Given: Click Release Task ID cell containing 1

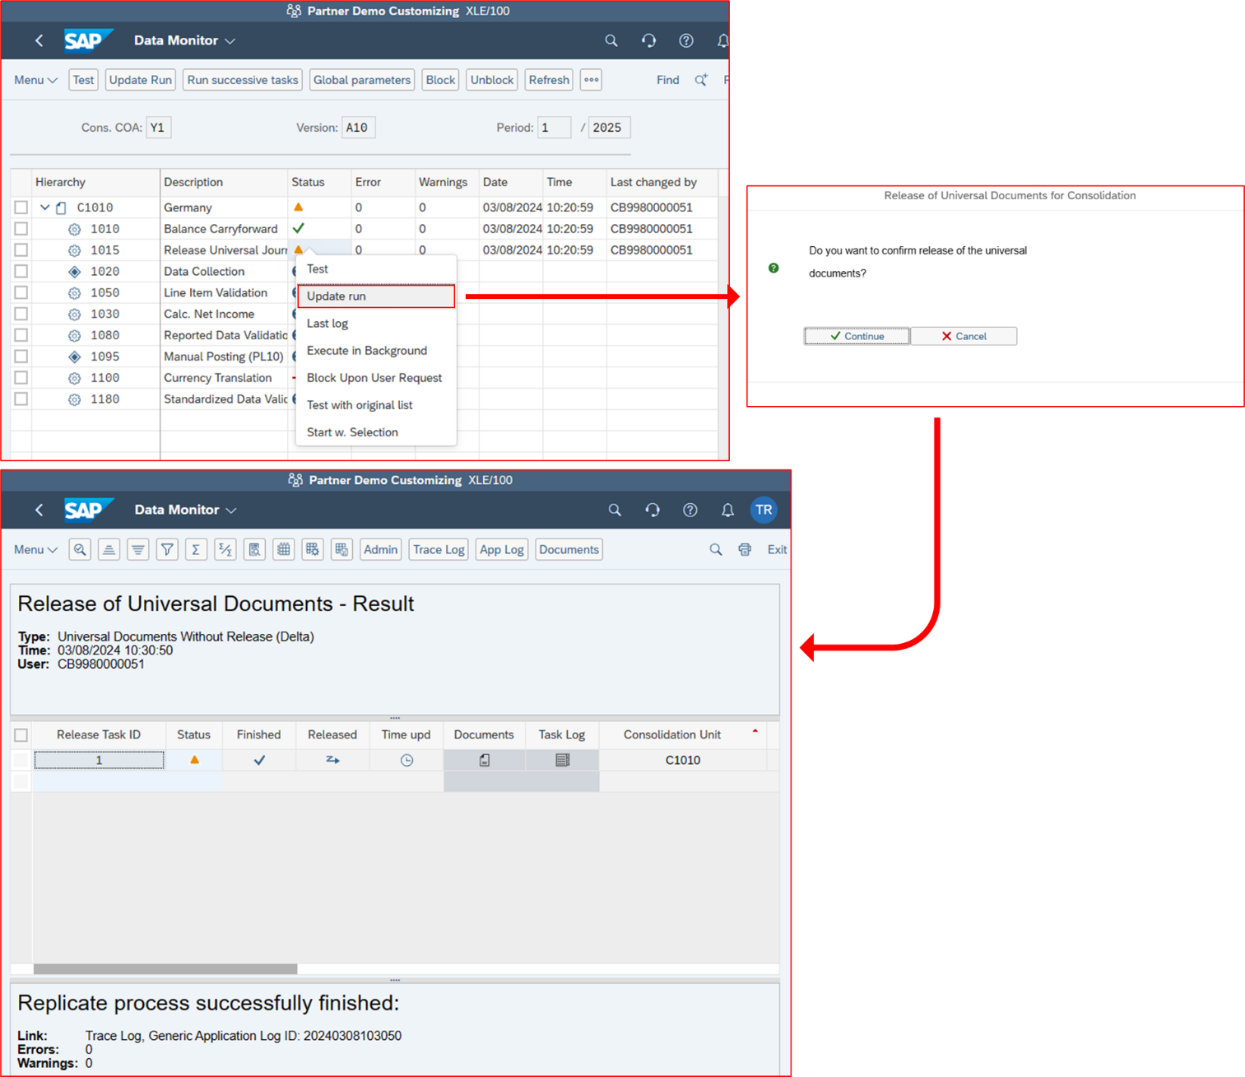Looking at the screenshot, I should pyautogui.click(x=99, y=760).
